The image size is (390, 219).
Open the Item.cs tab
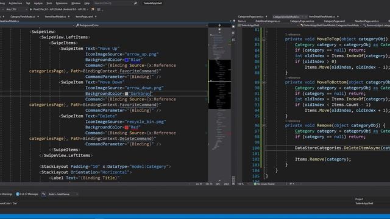pos(242,21)
